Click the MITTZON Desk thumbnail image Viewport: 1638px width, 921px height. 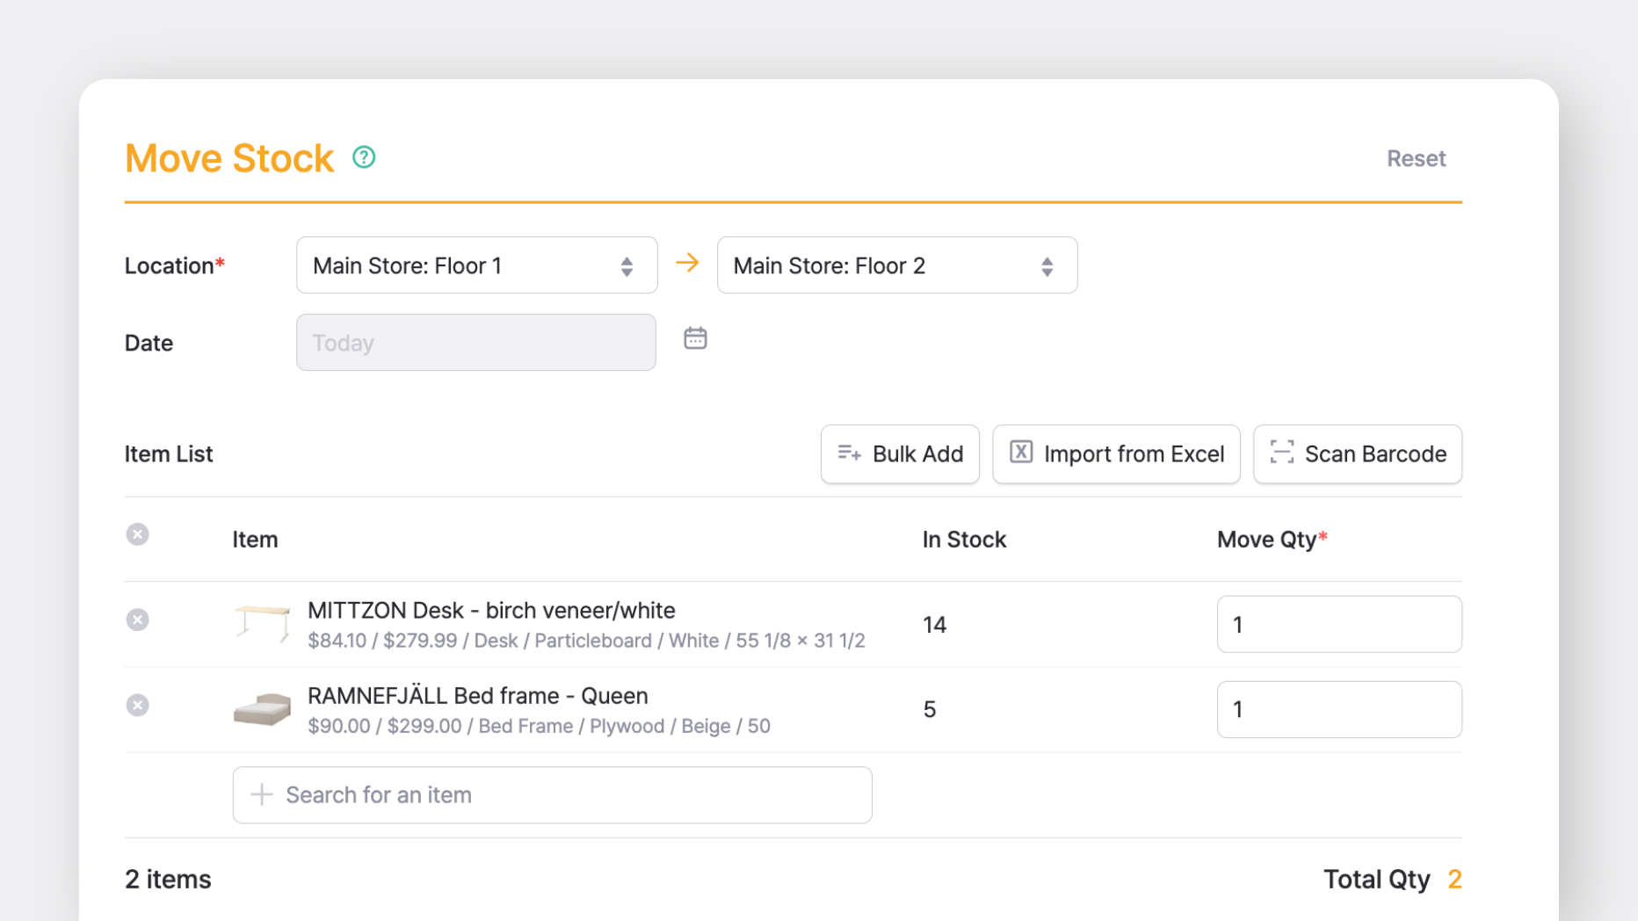[261, 624]
